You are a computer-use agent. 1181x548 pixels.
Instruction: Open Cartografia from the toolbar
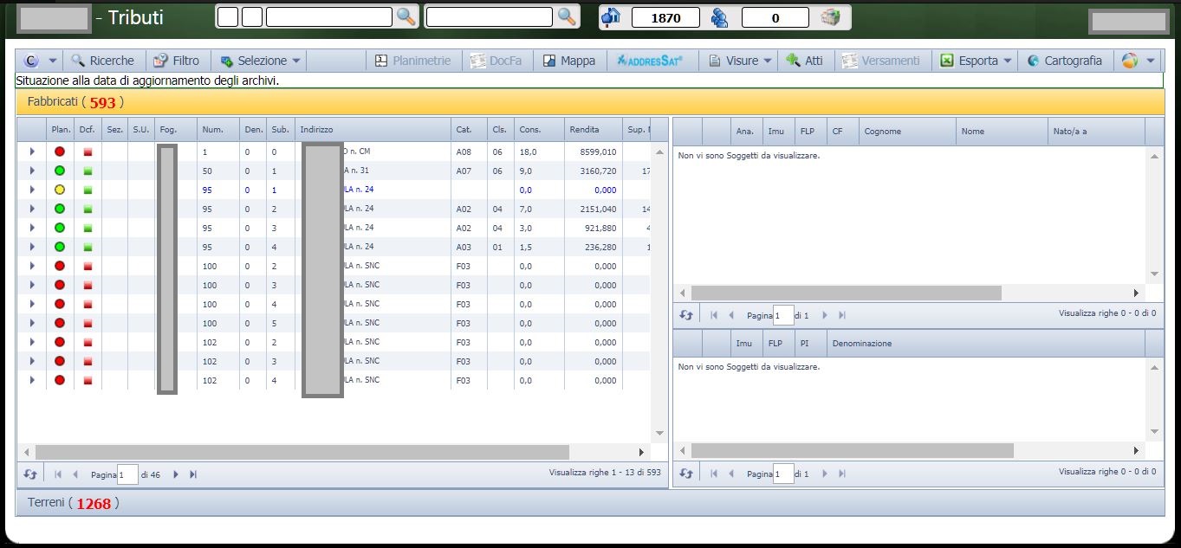[1064, 61]
